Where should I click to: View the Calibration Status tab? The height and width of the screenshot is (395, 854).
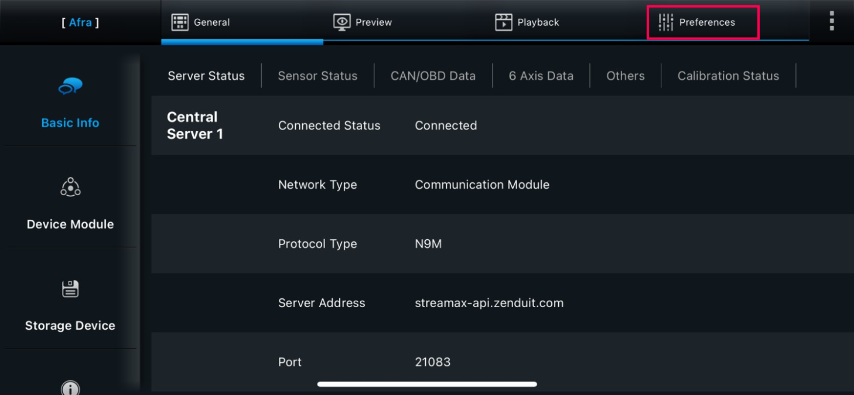coord(728,76)
